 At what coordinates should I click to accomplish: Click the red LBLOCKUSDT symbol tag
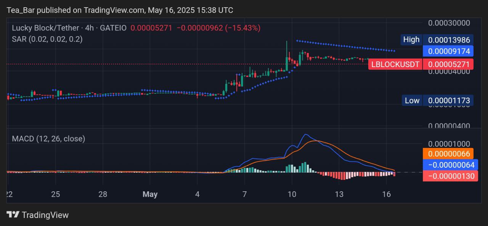(396, 64)
